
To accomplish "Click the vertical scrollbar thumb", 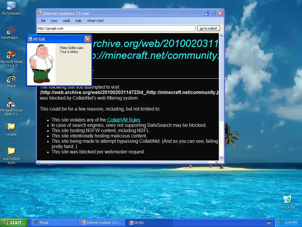I will (221, 79).
